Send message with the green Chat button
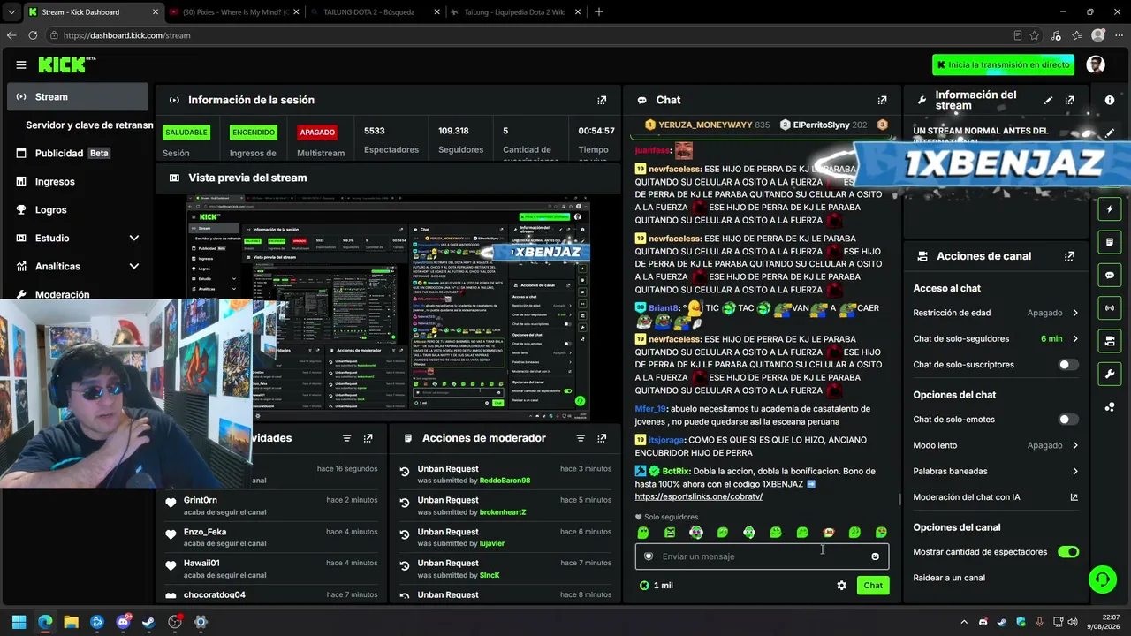The width and height of the screenshot is (1131, 636). click(873, 586)
